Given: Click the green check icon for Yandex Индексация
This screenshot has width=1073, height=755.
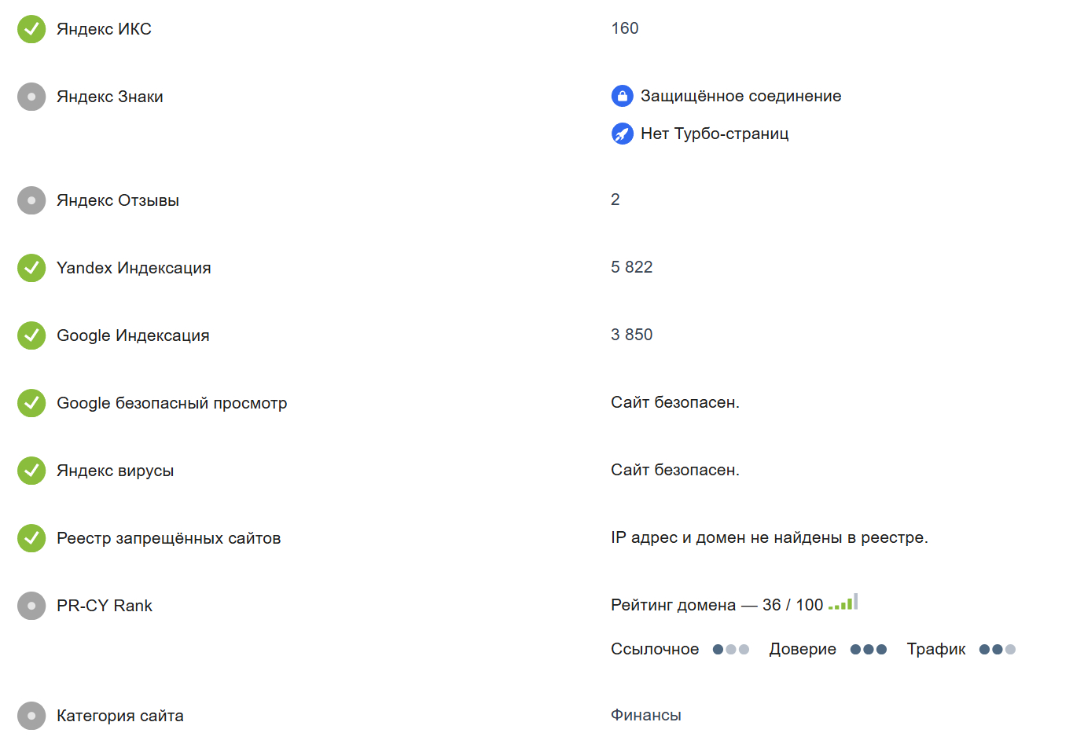Looking at the screenshot, I should point(31,268).
